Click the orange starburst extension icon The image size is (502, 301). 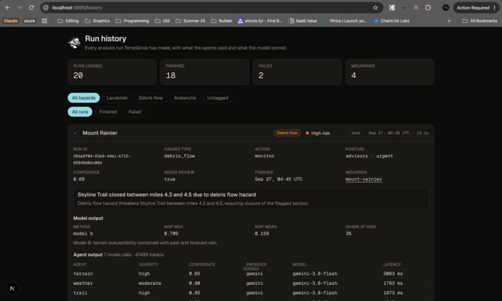(x=416, y=7)
